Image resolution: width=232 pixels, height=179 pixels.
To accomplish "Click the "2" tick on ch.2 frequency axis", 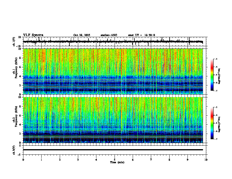I will coord(21,134).
